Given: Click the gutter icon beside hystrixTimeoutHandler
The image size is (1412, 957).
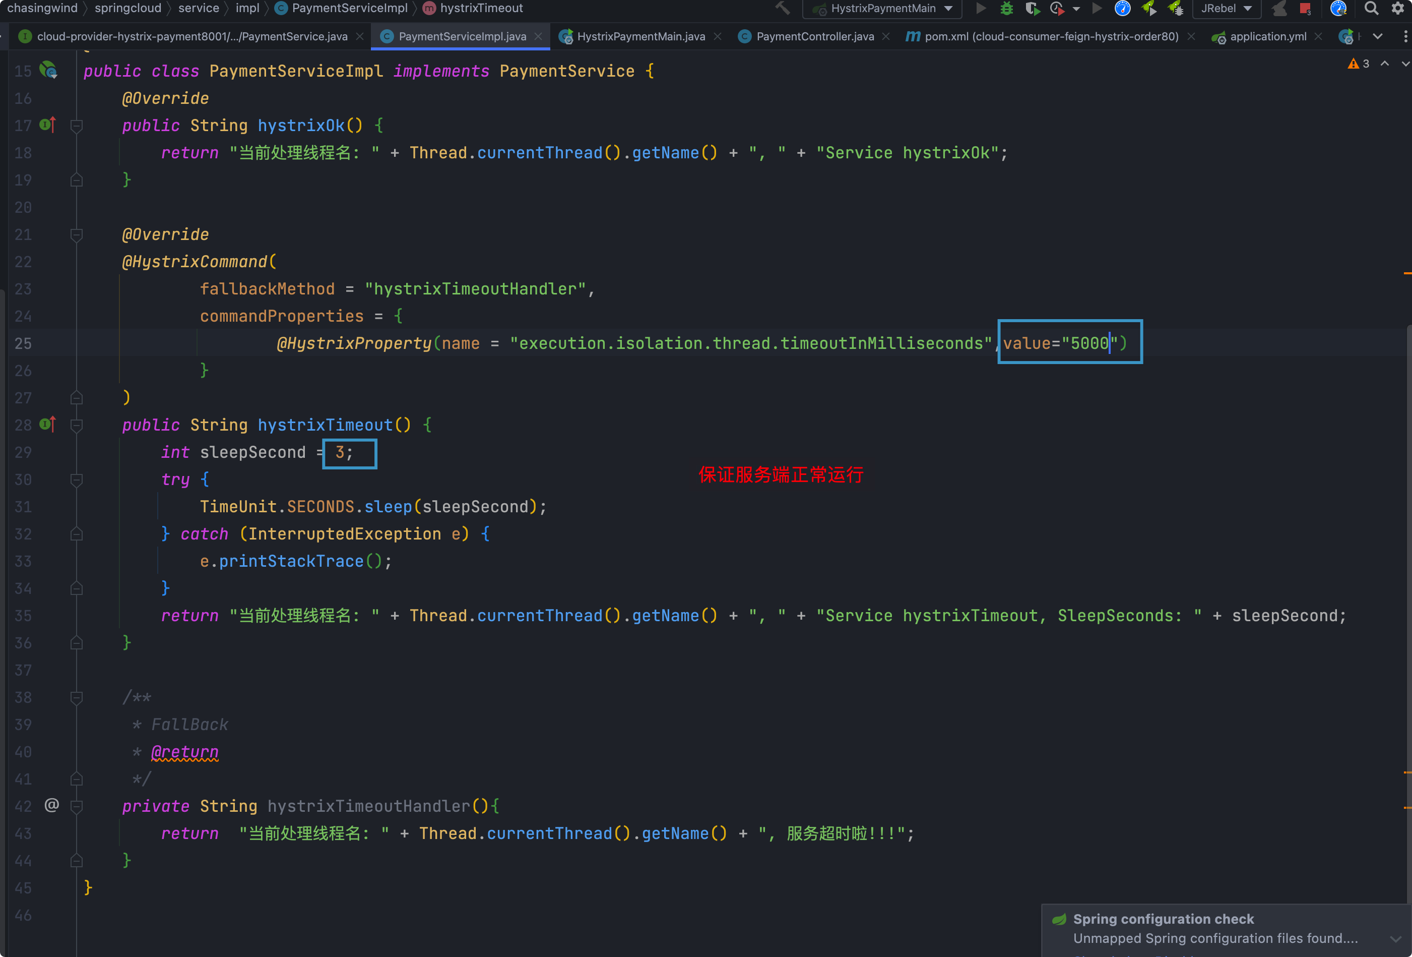Looking at the screenshot, I should tap(51, 805).
